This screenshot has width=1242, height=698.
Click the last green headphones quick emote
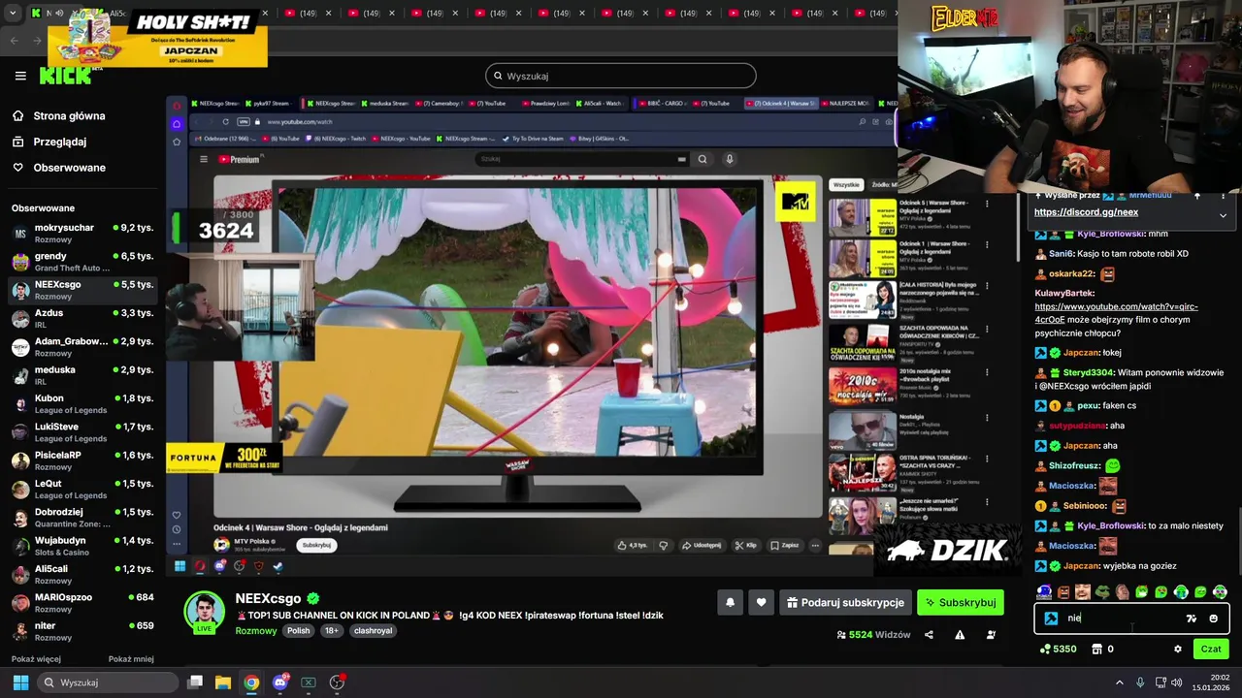coord(1220,592)
